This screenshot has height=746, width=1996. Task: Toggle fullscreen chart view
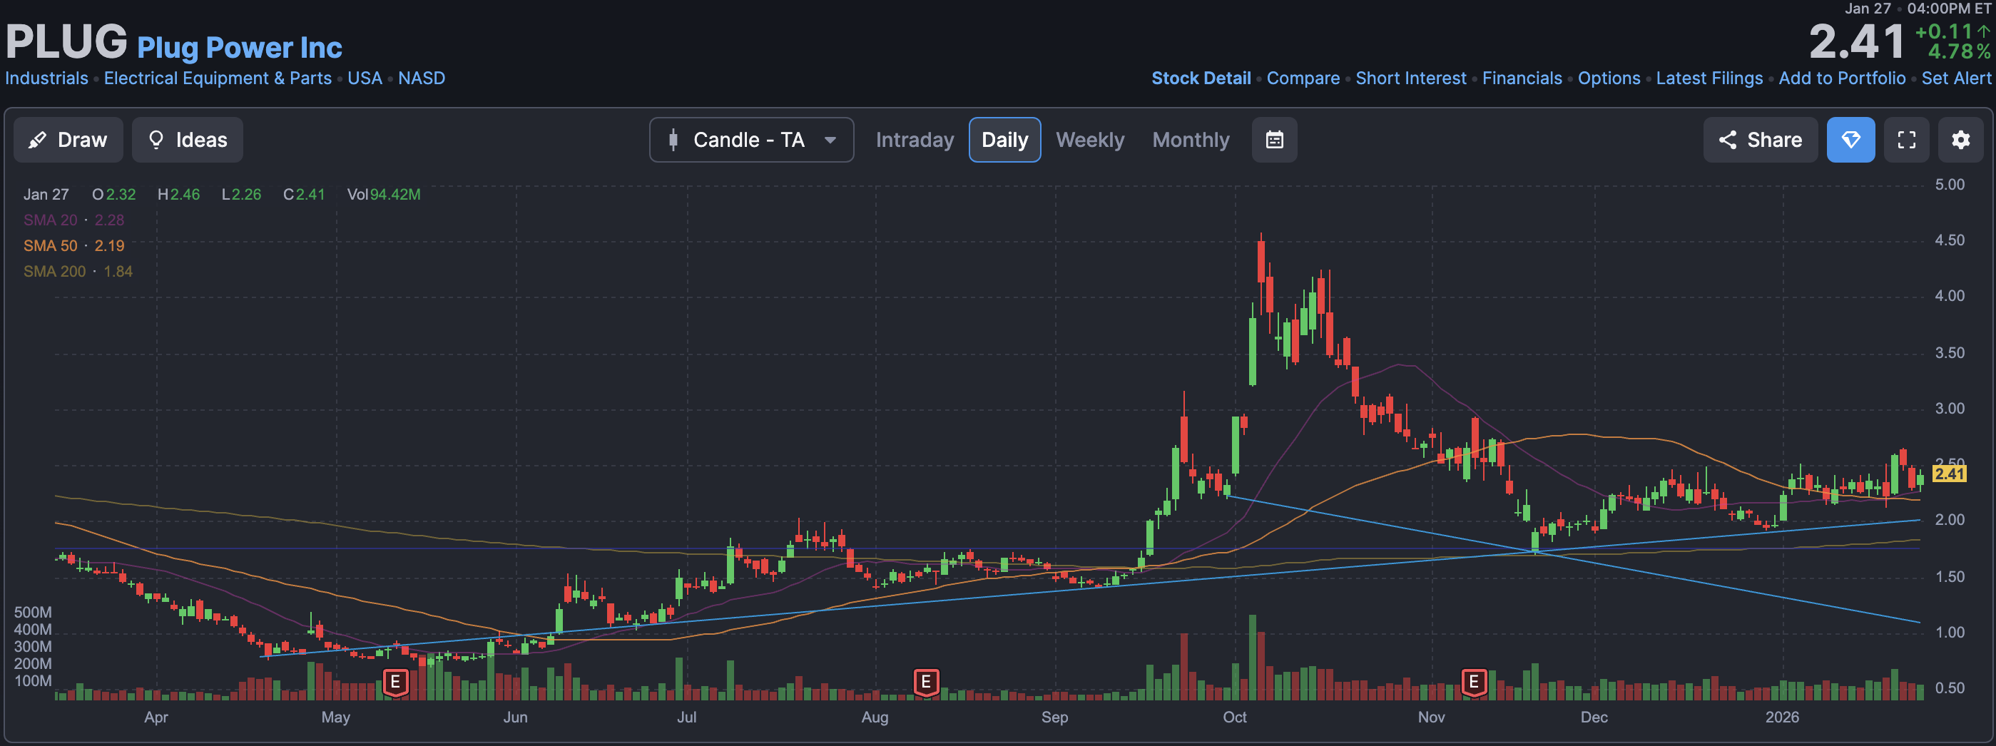(x=1906, y=140)
